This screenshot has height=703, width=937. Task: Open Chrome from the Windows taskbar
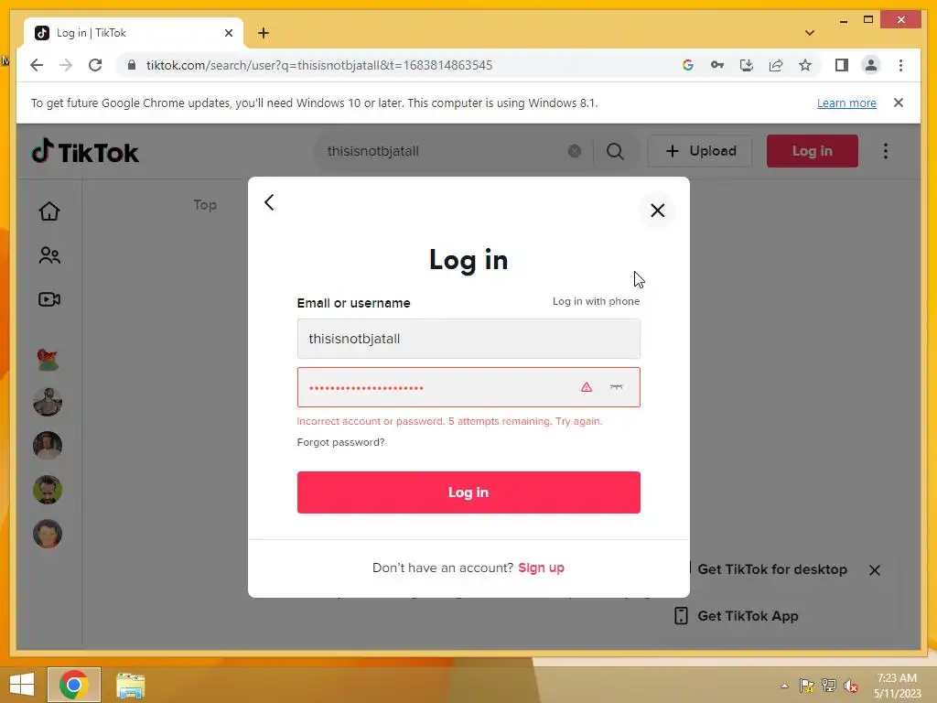click(x=74, y=685)
